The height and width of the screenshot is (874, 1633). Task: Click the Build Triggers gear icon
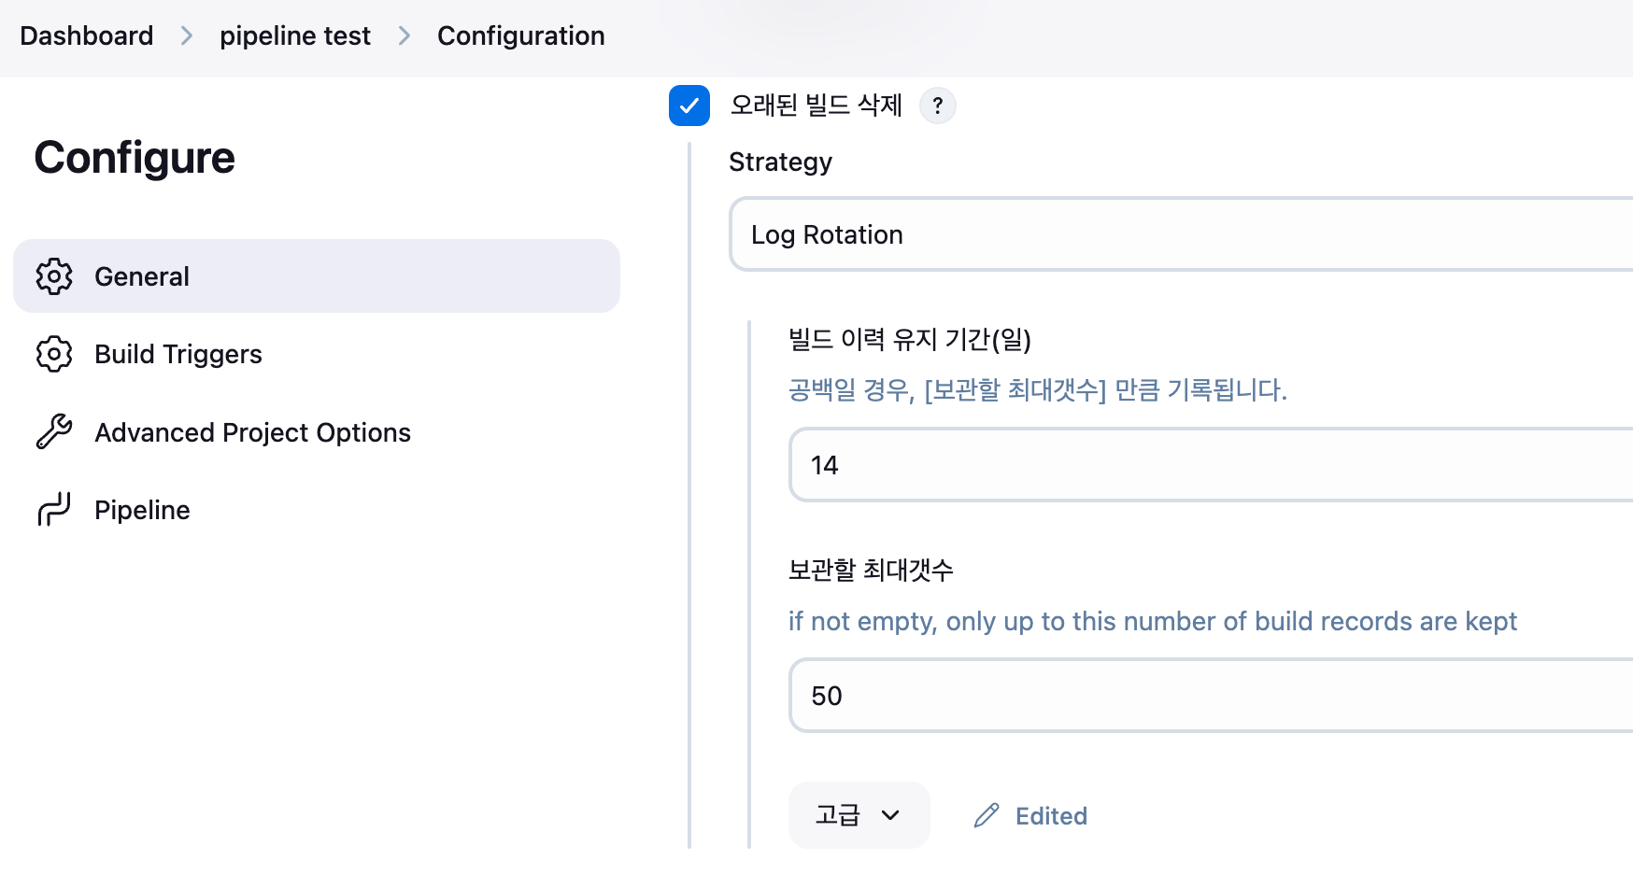54,355
